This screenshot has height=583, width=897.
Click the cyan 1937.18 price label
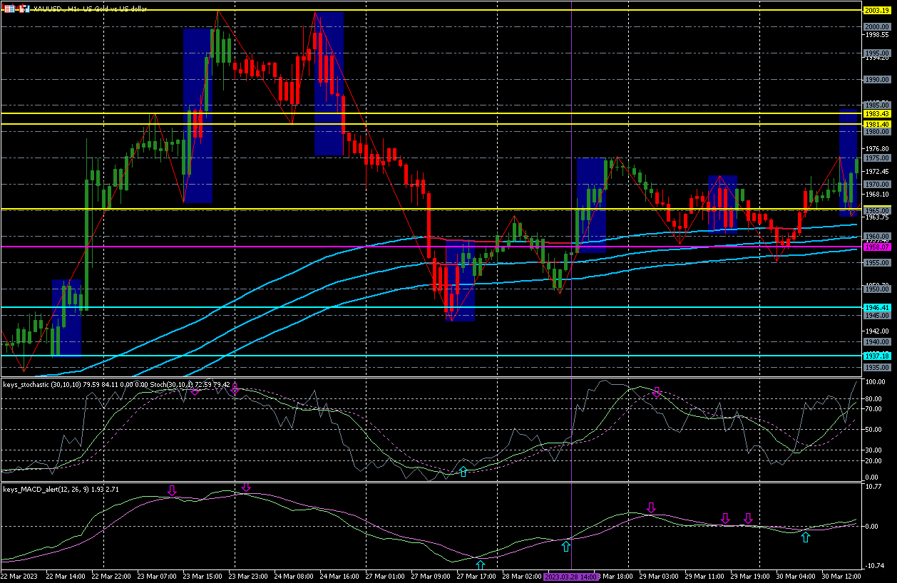click(875, 355)
